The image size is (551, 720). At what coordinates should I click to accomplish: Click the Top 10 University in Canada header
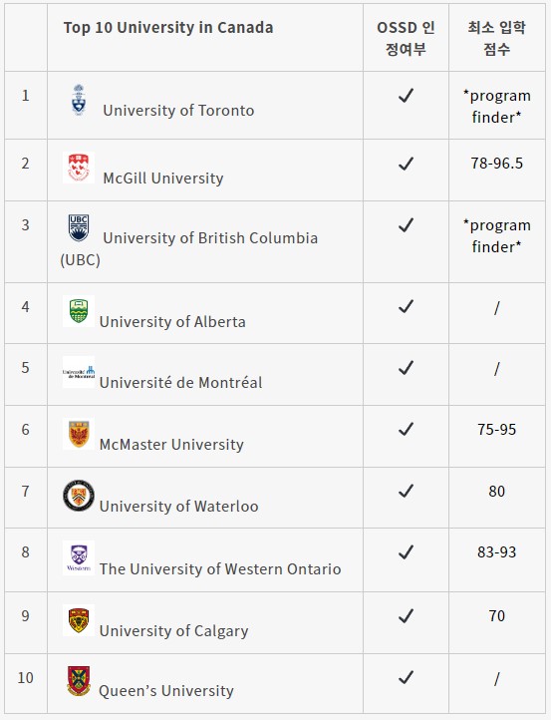pos(168,28)
